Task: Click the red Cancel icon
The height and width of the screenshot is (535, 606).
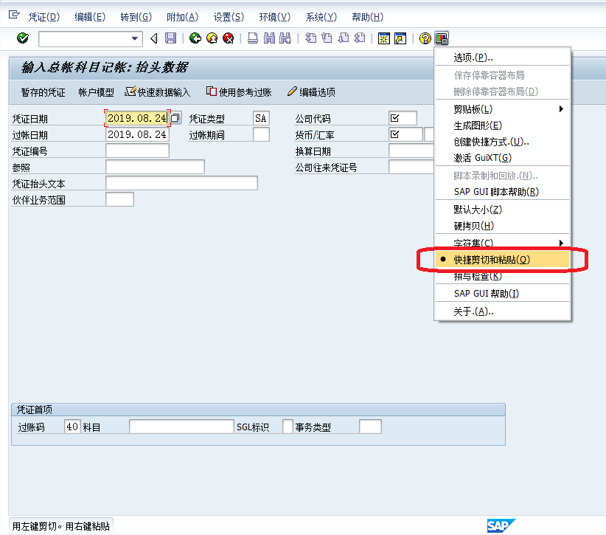Action: pos(229,38)
